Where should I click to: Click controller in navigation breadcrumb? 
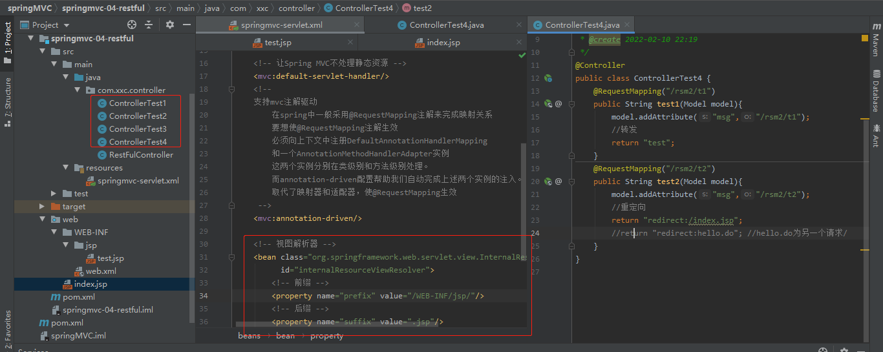tap(297, 8)
